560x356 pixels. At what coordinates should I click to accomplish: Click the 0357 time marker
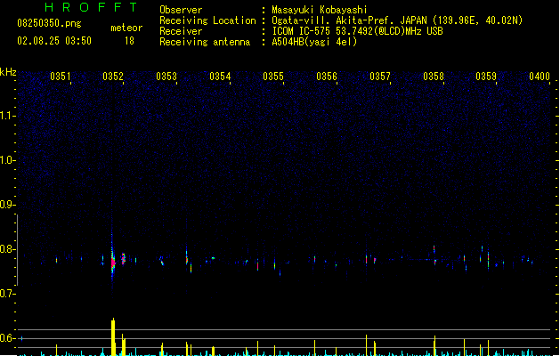point(380,77)
